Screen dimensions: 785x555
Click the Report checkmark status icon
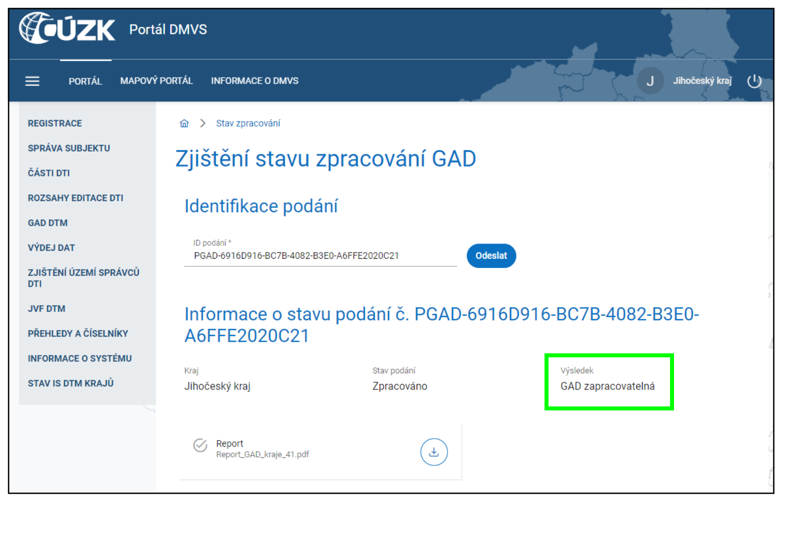click(200, 445)
